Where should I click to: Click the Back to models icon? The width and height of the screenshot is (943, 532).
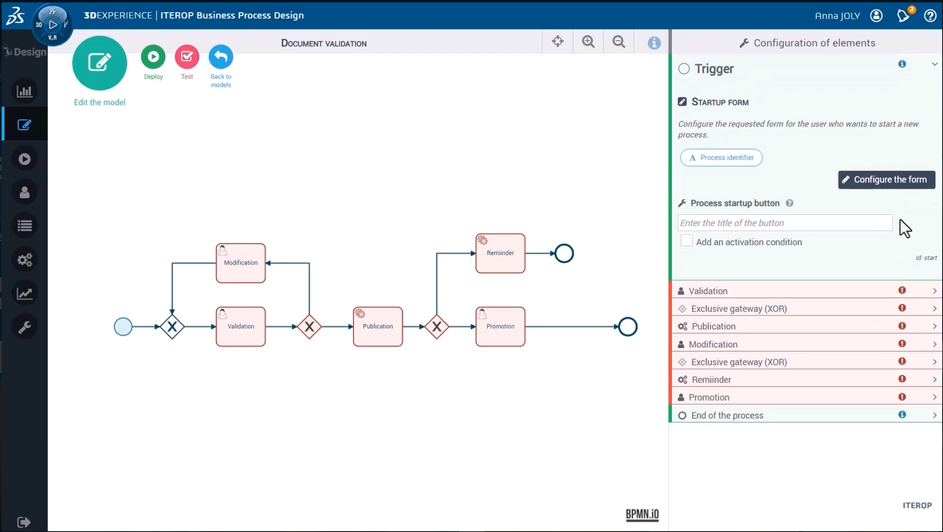221,57
